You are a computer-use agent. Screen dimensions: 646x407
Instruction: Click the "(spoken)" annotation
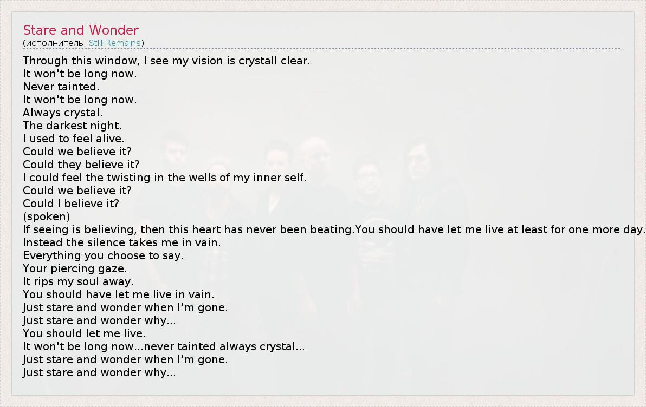47,216
